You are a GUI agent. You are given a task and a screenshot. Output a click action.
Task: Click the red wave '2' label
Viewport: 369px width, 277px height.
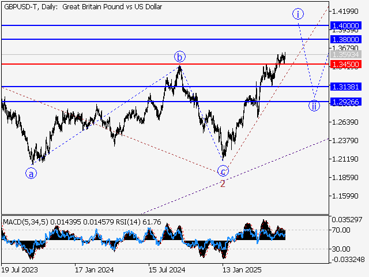point(223,183)
